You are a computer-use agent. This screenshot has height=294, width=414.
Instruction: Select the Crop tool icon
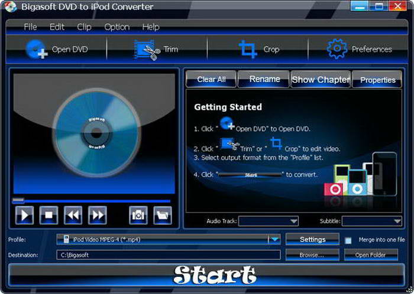click(248, 49)
